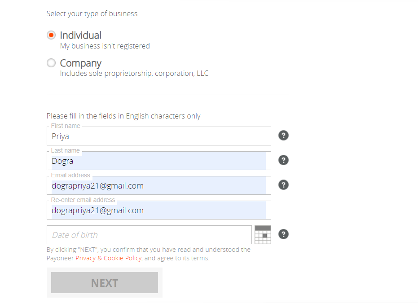Focus the Last name field containing Dogra
The image size is (418, 303).
159,161
